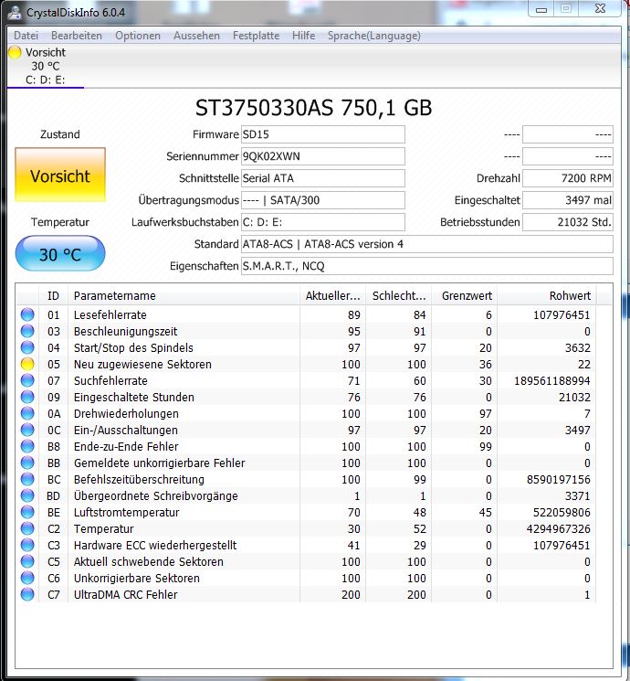Click status orb for UltraDMA CRC Fehler
This screenshot has width=630, height=681.
(x=27, y=594)
